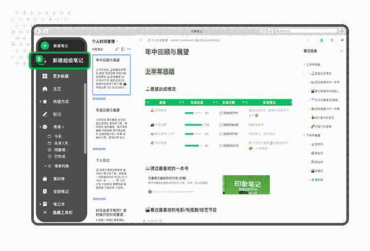Close the 笔记目录 outline panel
Screen dimensions: 370x251
[341, 51]
